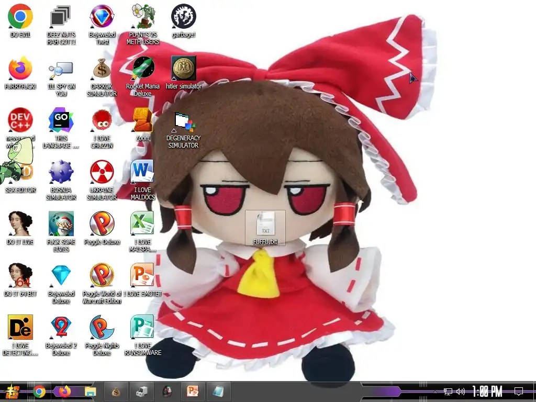
Task: Open File Explorer from the taskbar
Action: [90, 392]
